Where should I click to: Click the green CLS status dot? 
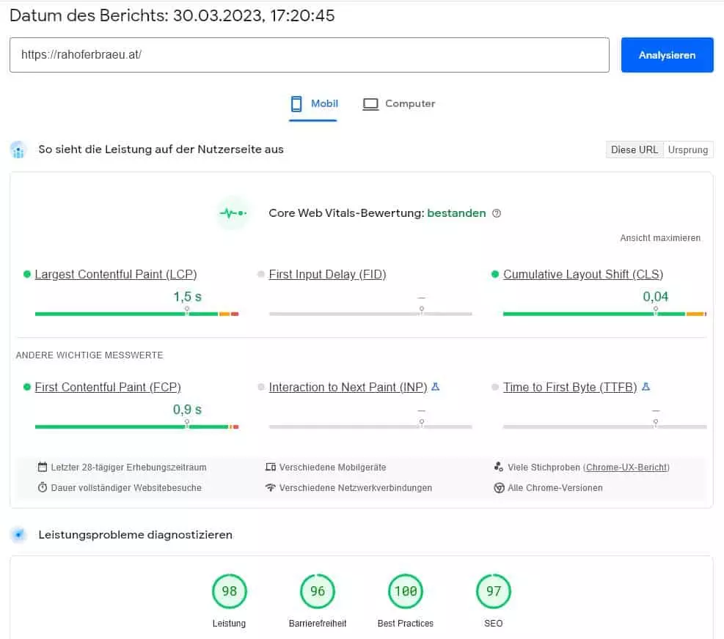(x=495, y=275)
